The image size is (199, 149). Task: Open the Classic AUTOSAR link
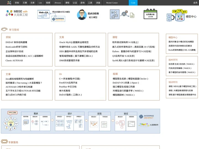click(14, 60)
